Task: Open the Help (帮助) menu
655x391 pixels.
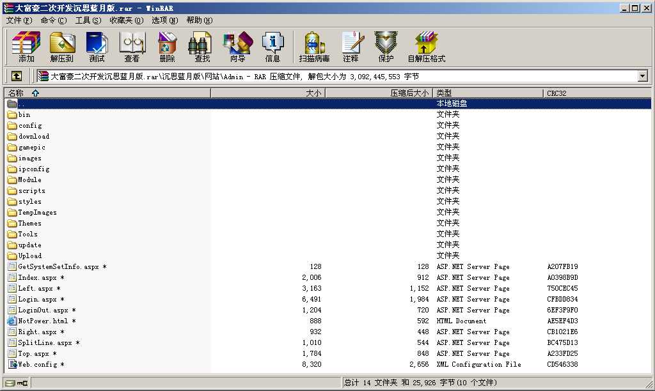Action: point(200,20)
